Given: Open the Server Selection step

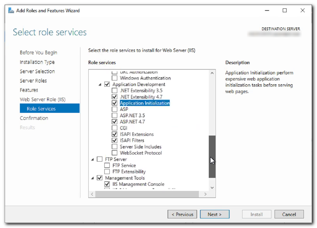Looking at the screenshot, I should (37, 71).
